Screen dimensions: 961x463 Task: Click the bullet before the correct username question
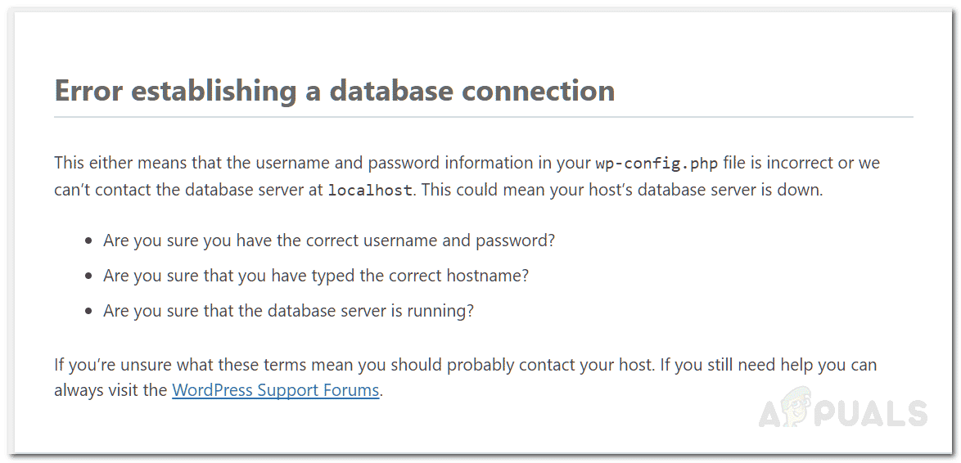click(89, 240)
